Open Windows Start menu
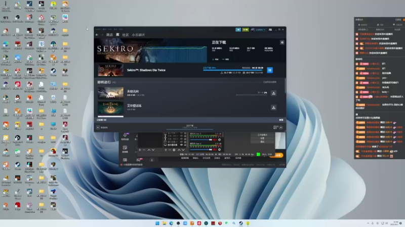Image resolution: width=405 pixels, height=227 pixels. [x=157, y=223]
